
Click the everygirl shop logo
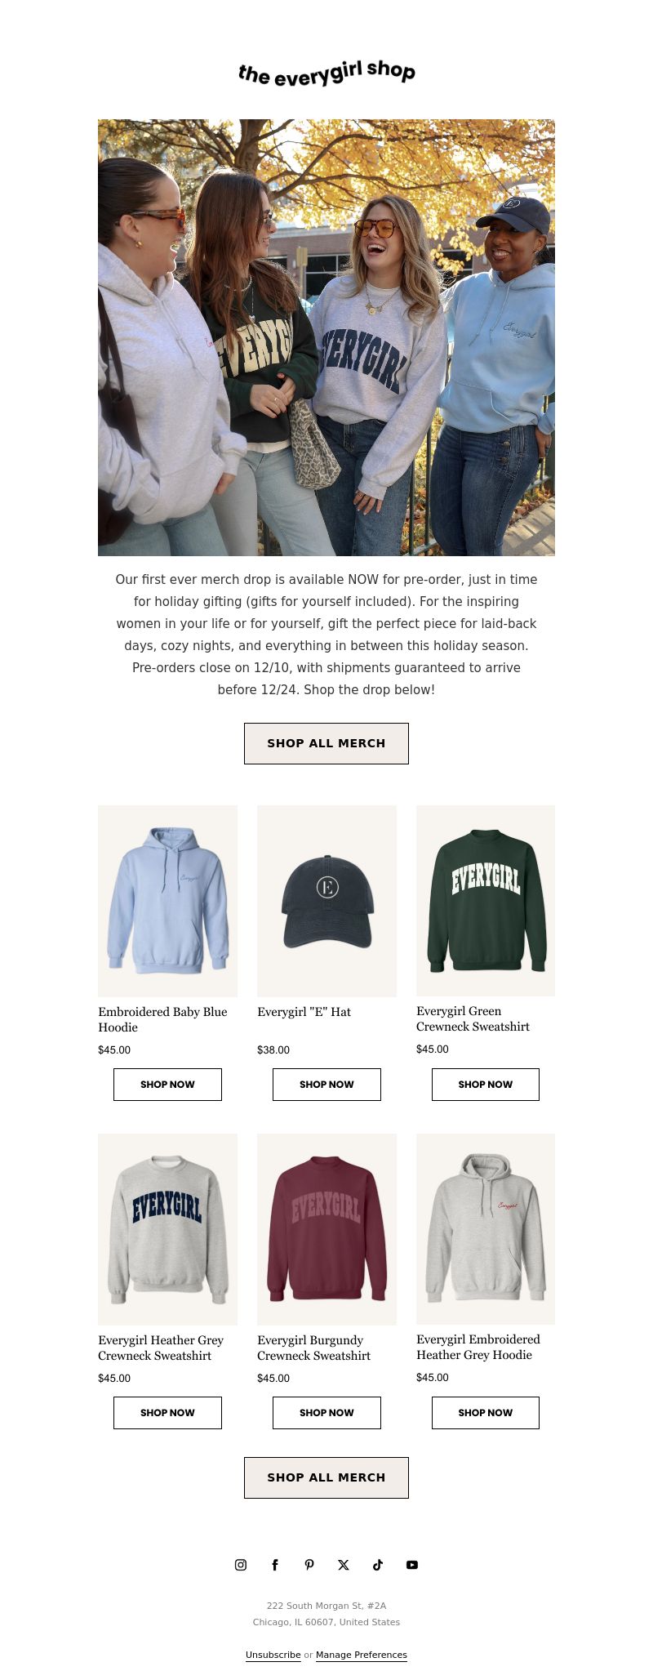tap(326, 73)
